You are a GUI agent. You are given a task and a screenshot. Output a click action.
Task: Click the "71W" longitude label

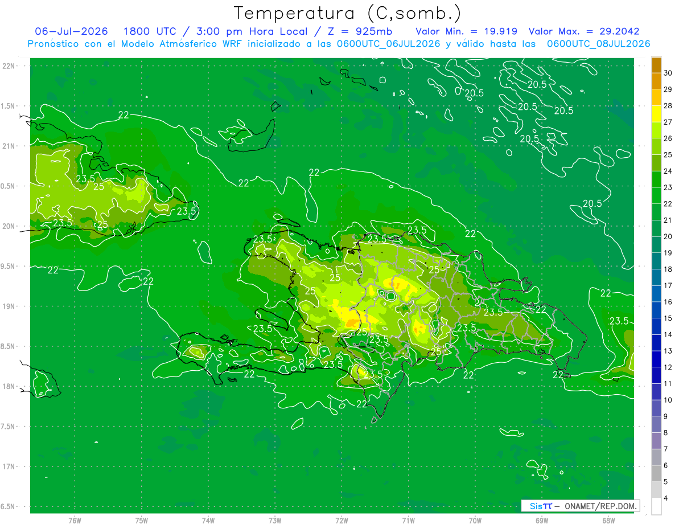point(408,521)
